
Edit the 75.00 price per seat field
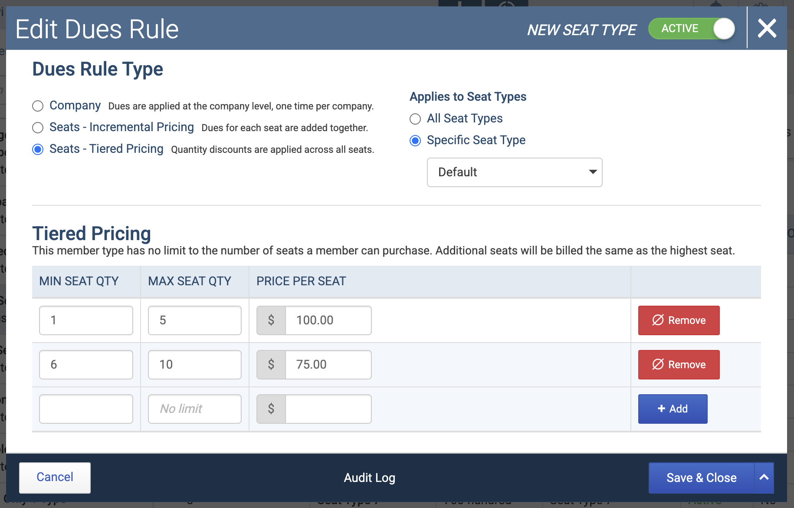coord(328,365)
